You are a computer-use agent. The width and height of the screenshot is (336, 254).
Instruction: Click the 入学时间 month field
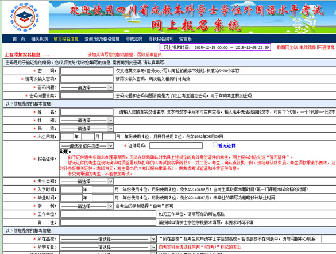pyautogui.click(x=103, y=190)
